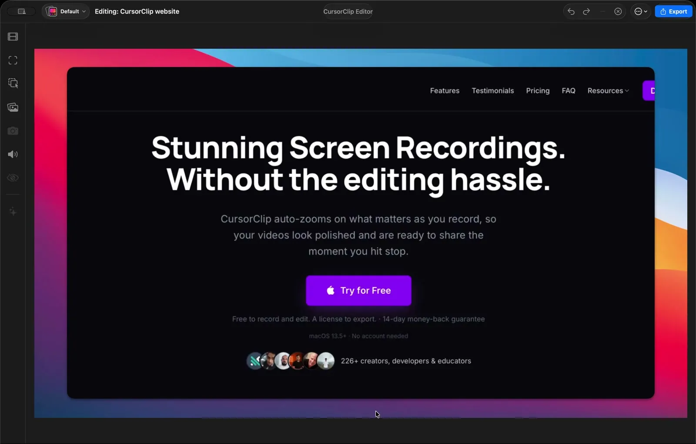Toggle the sidebar panel button in title bar
This screenshot has width=696, height=444.
[21, 11]
